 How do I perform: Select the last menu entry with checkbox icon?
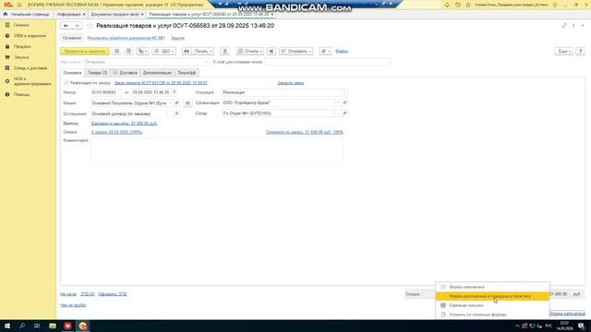(x=492, y=314)
